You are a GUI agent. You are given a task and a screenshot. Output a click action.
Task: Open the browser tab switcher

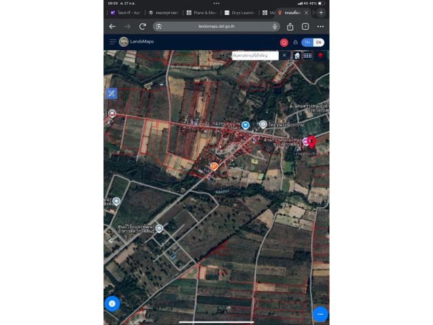click(x=305, y=26)
